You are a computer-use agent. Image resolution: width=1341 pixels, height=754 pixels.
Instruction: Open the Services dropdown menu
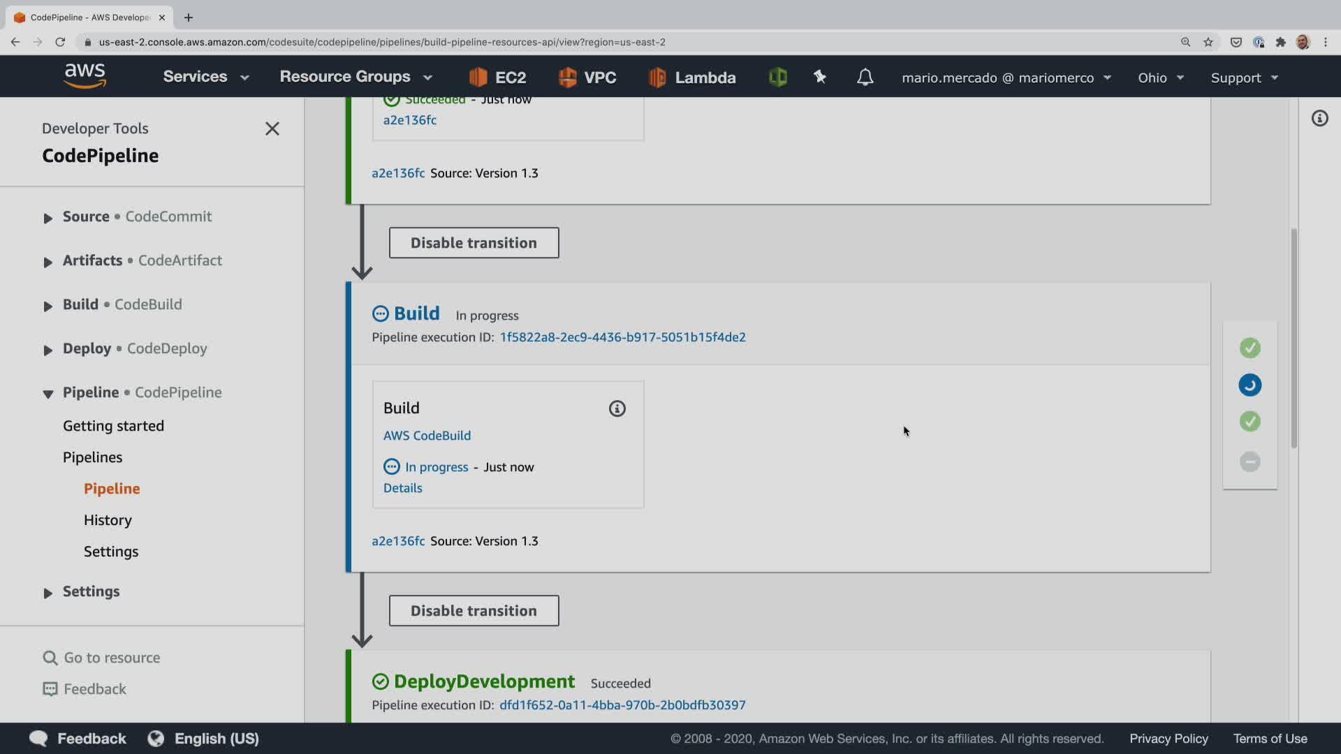(205, 77)
